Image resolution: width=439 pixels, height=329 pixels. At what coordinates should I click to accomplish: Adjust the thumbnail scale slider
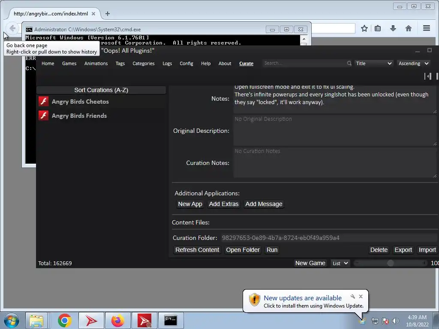pyautogui.click(x=390, y=263)
